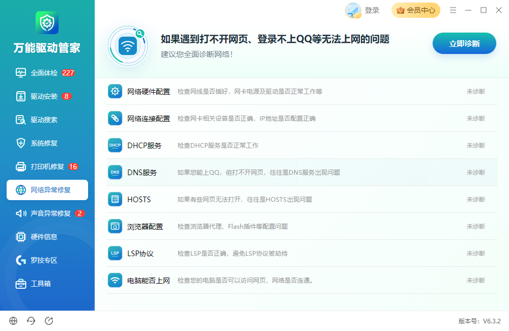
Task: Select the DNS服务 label
Action: [x=142, y=173]
